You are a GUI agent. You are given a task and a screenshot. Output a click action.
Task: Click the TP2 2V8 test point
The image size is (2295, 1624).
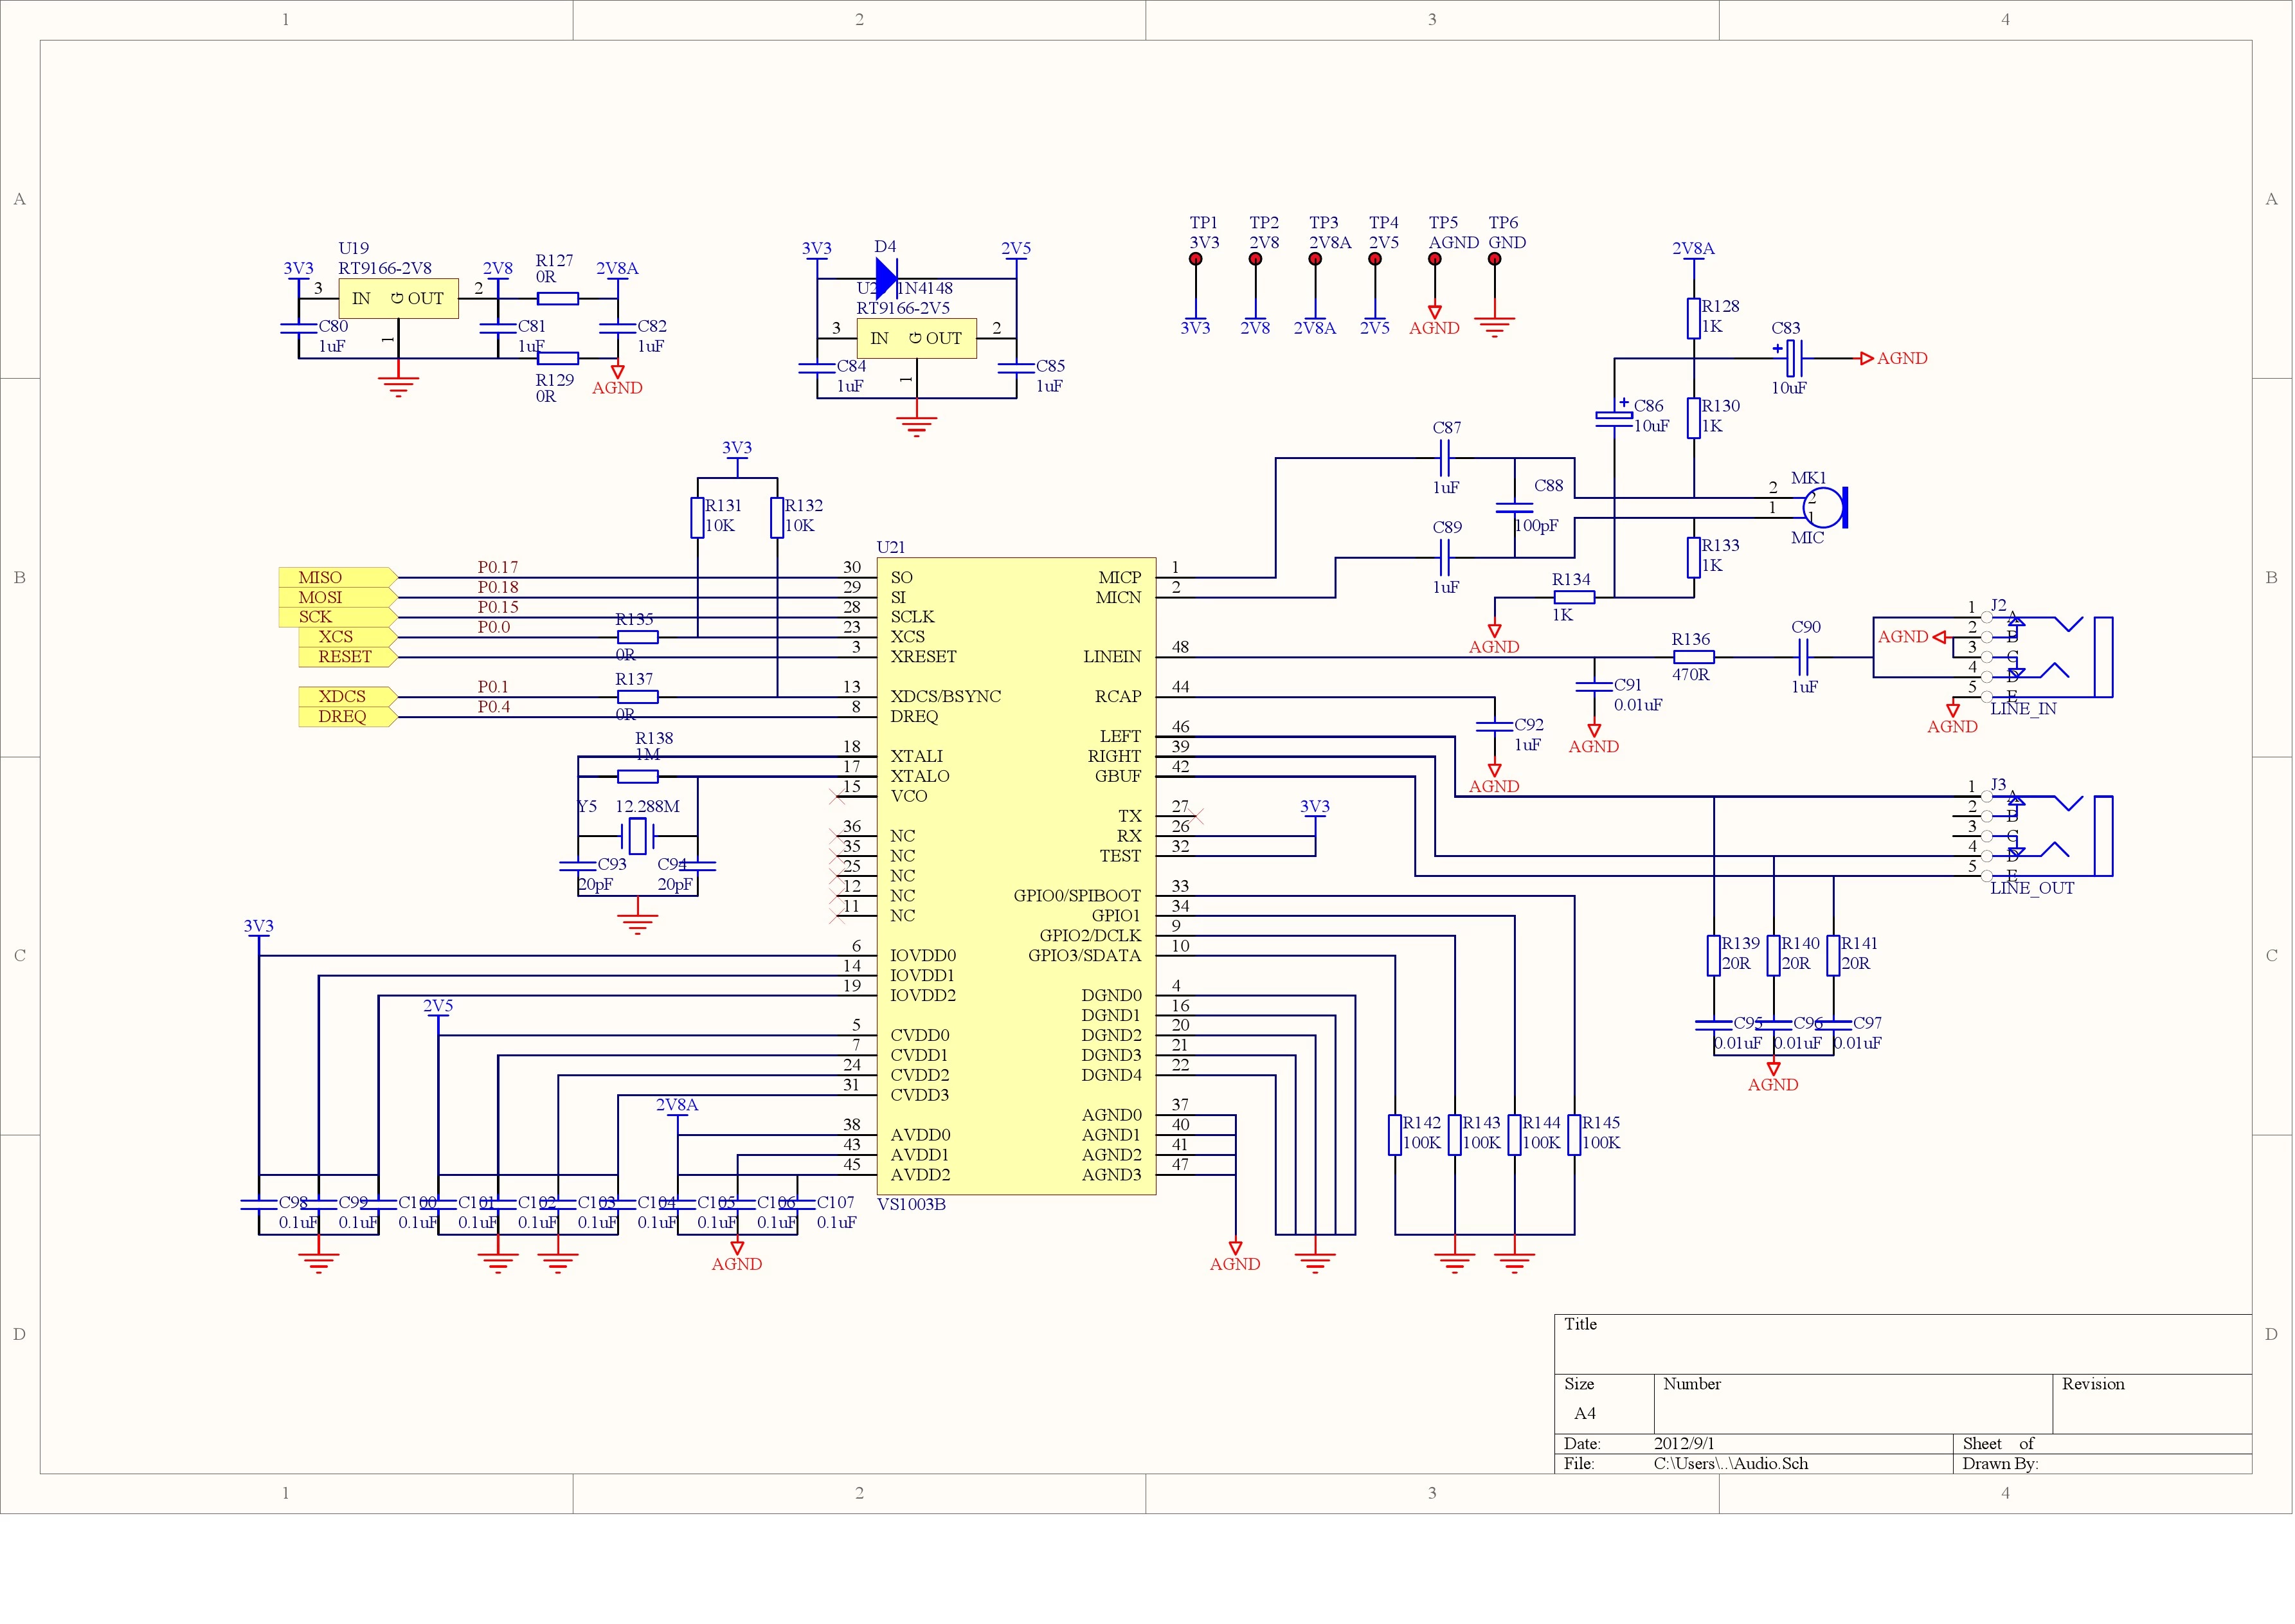tap(1255, 259)
